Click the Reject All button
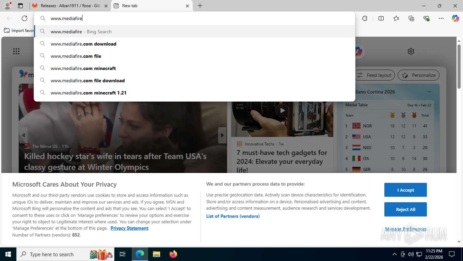The width and height of the screenshot is (463, 261). point(405,209)
